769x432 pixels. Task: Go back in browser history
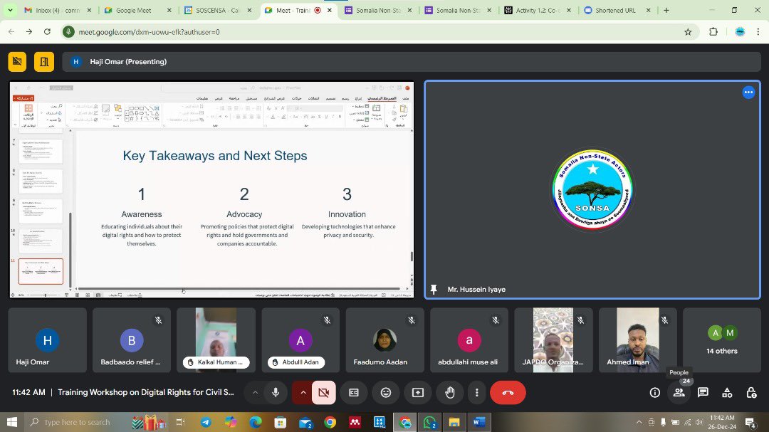(11, 32)
